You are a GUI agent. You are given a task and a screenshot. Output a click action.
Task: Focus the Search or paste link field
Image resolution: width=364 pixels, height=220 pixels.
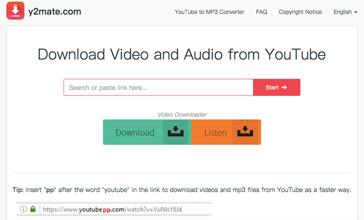click(159, 87)
